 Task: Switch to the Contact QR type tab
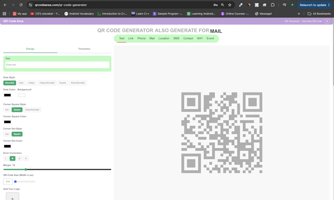(188, 38)
